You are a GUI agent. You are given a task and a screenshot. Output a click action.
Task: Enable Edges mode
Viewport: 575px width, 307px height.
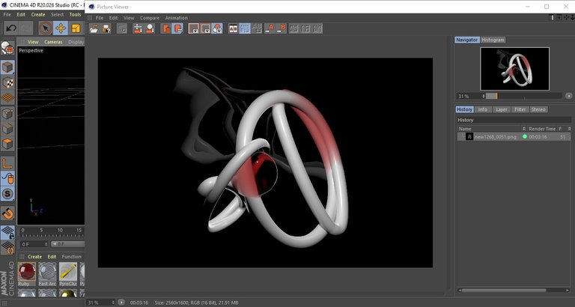(7, 129)
